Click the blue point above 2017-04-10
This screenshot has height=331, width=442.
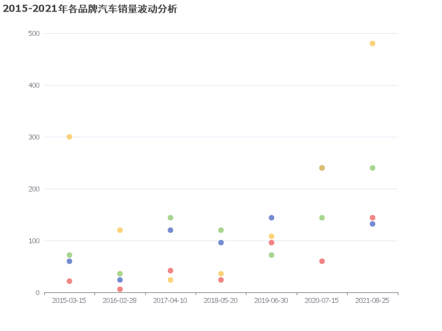point(170,230)
